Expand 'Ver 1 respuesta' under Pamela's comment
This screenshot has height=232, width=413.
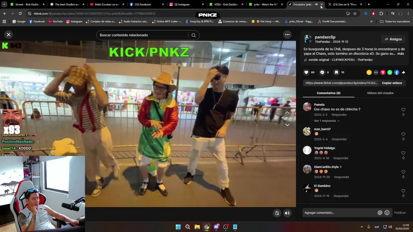coord(327,121)
